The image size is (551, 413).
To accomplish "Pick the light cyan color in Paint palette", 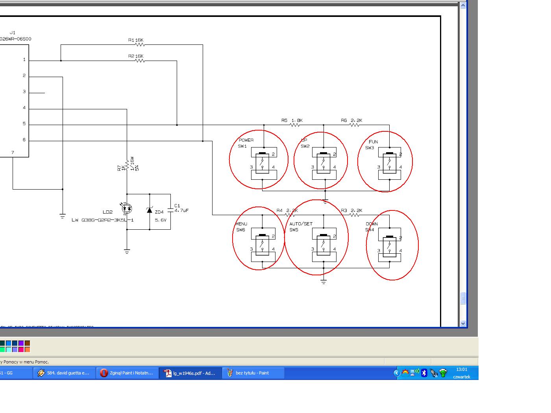I will pyautogui.click(x=8, y=349).
